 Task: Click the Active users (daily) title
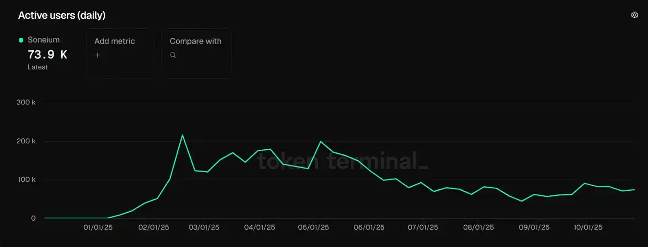(62, 15)
